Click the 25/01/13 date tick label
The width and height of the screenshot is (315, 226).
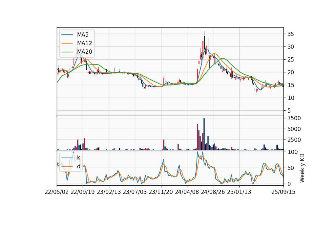point(239,192)
